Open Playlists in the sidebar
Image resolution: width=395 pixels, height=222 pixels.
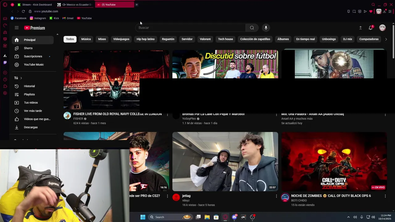click(33, 94)
